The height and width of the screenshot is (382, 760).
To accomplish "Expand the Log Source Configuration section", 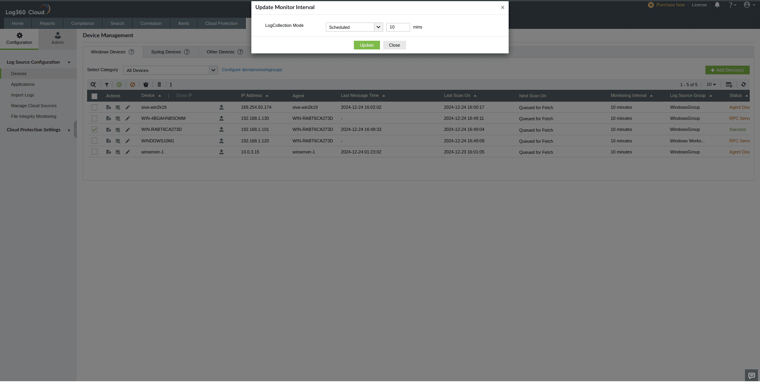I will click(x=38, y=62).
